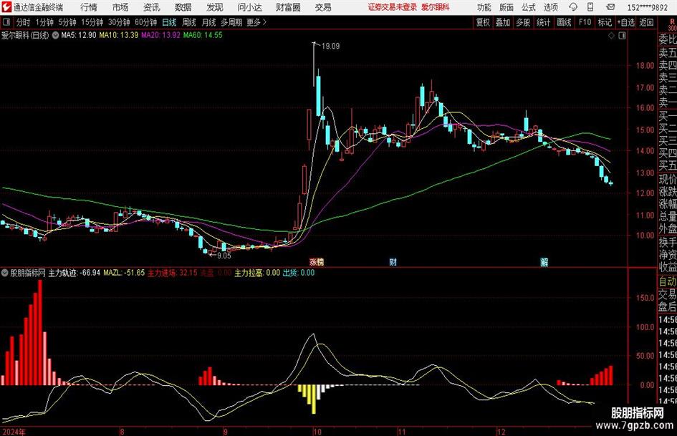Click the MA60: 14.55 indicator label
Image resolution: width=677 pixels, height=436 pixels.
(203, 35)
